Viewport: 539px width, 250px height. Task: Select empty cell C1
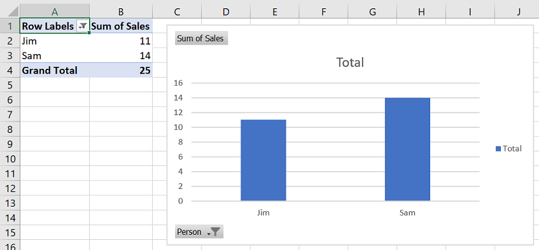(177, 26)
